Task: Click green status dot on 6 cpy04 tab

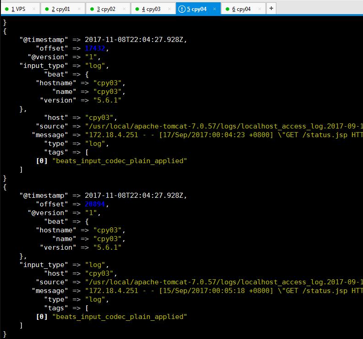Action: pyautogui.click(x=228, y=9)
